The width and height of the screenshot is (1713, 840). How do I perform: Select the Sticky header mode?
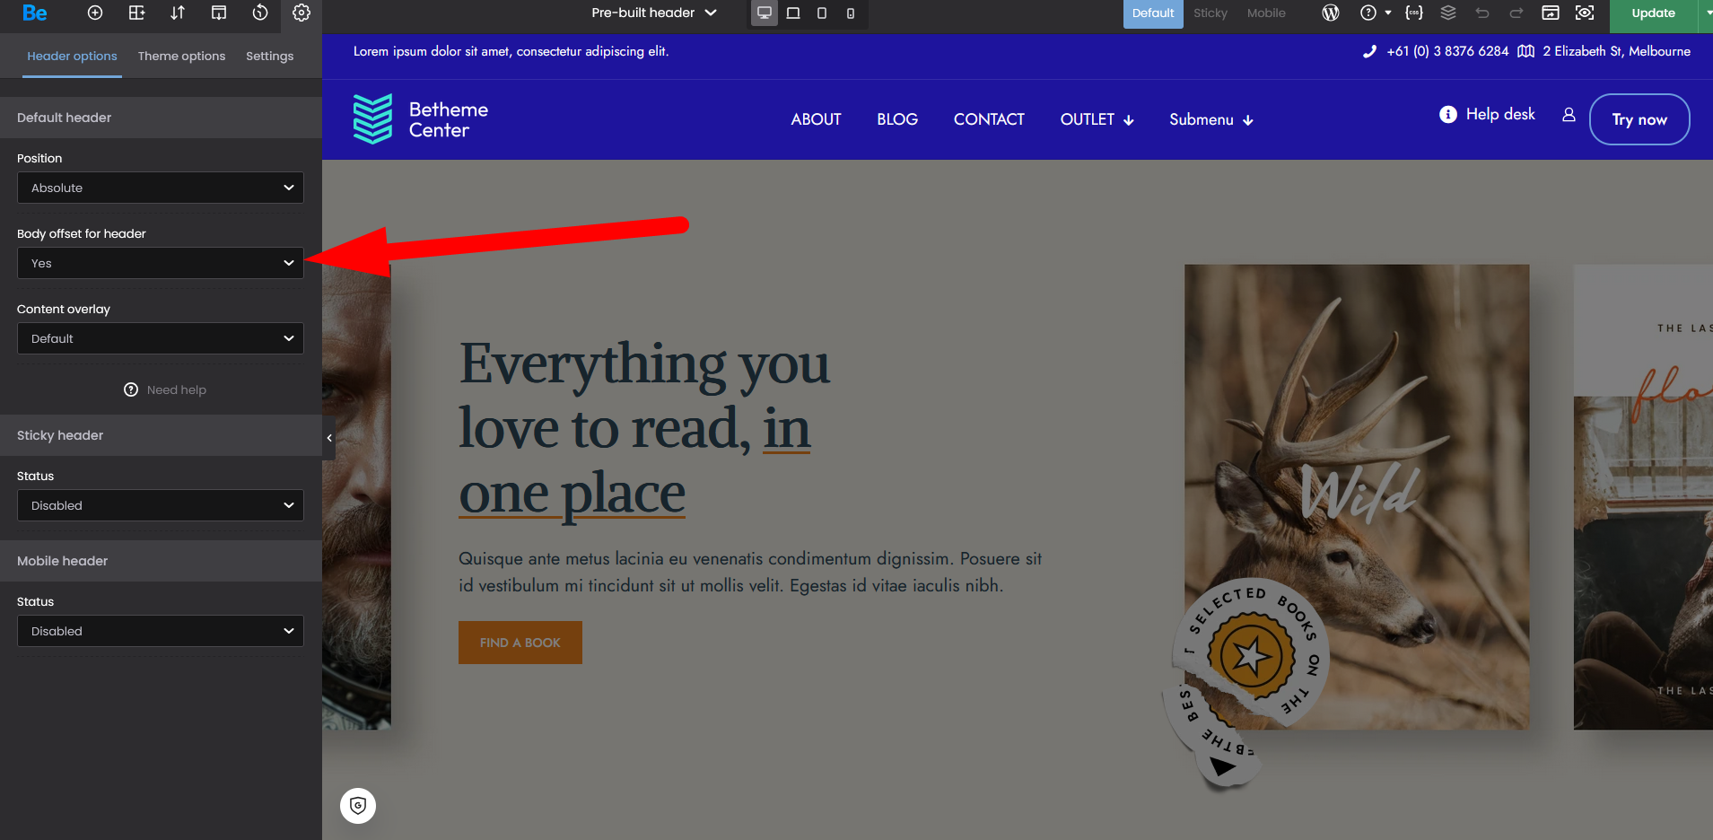[x=1210, y=13]
